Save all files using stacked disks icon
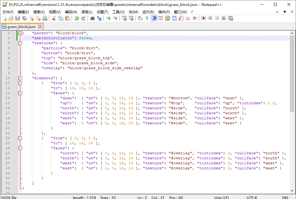Viewport: 296px width, 199px height. [24, 18]
